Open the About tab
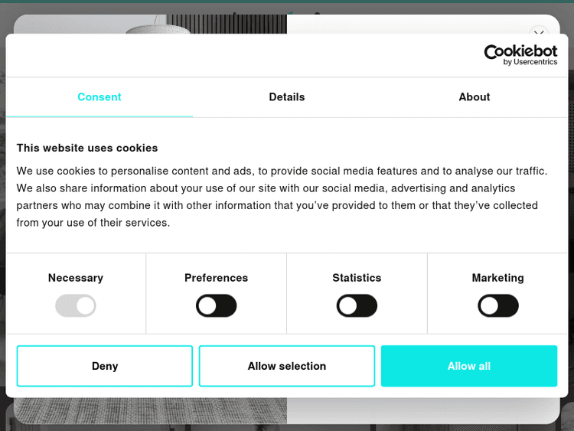 point(474,97)
